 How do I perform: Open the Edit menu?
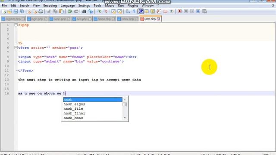pyautogui.click(x=13, y=6)
